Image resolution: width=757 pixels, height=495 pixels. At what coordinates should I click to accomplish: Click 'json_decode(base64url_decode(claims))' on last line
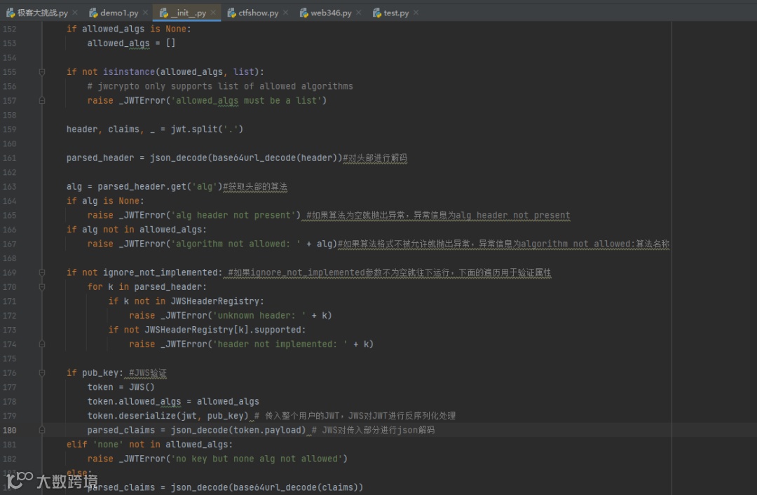267,487
